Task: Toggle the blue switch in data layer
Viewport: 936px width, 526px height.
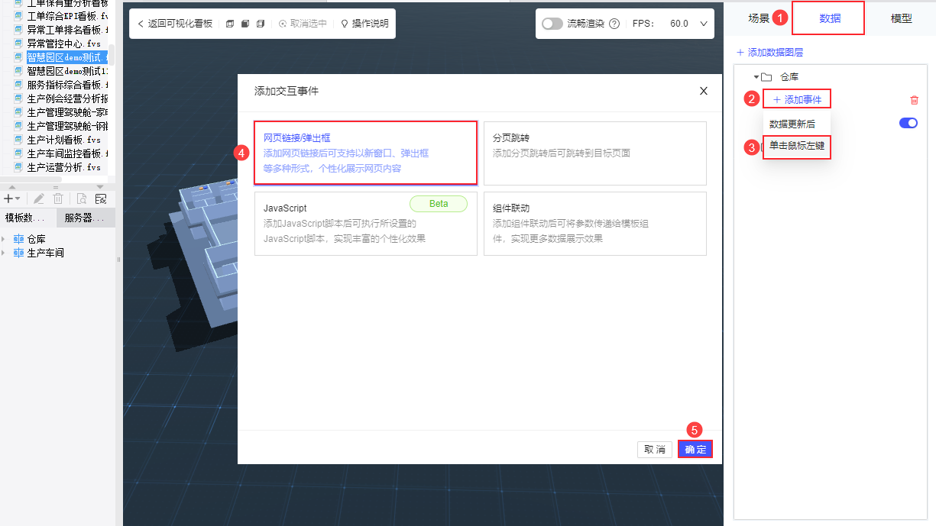Action: click(x=908, y=123)
